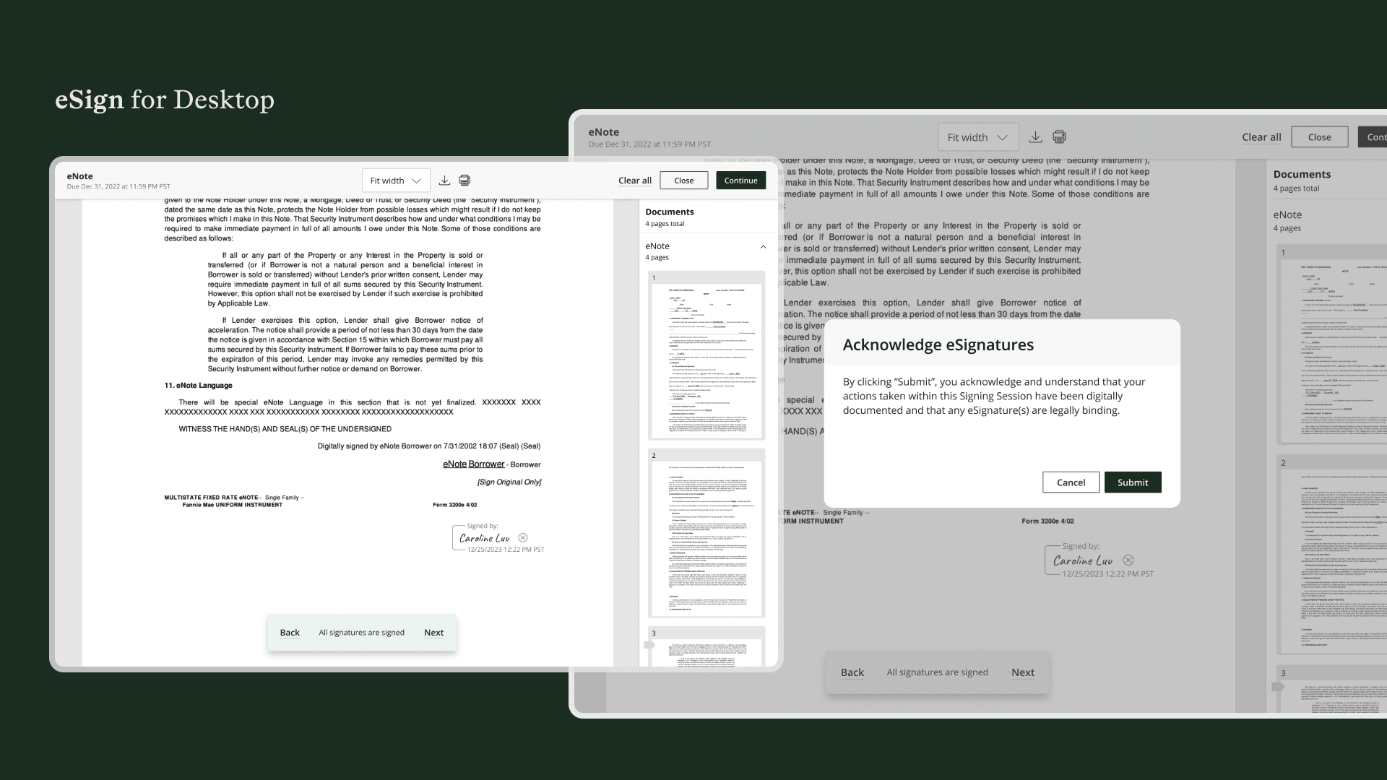
Task: Cancel the Acknowledge eSignatures dialog
Action: pos(1071,482)
